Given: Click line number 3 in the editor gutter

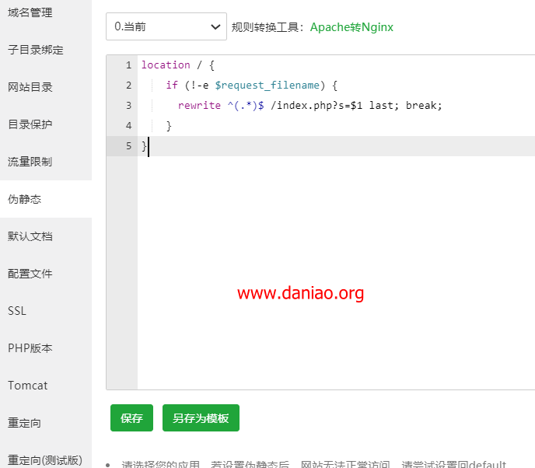Looking at the screenshot, I should (128, 106).
